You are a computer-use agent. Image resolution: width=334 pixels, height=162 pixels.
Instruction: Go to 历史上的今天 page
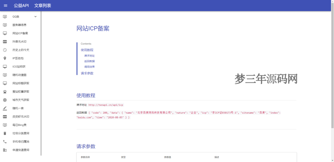click(x=20, y=50)
